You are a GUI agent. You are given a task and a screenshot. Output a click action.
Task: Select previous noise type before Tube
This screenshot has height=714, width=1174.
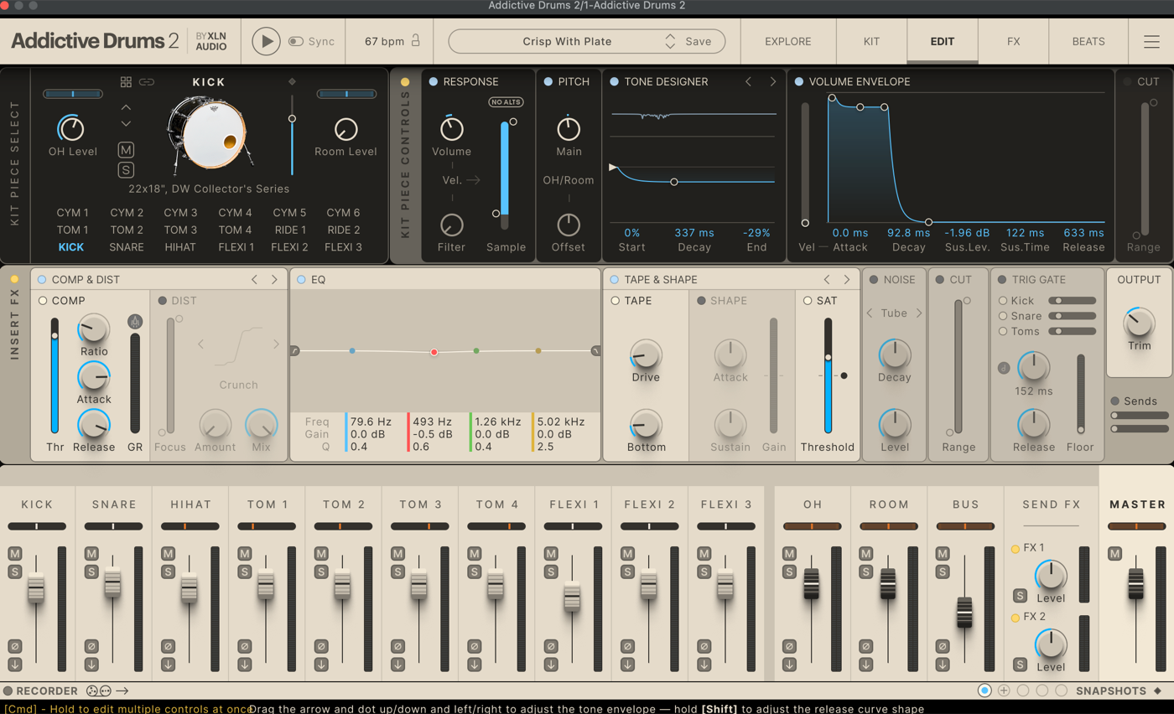[870, 313]
